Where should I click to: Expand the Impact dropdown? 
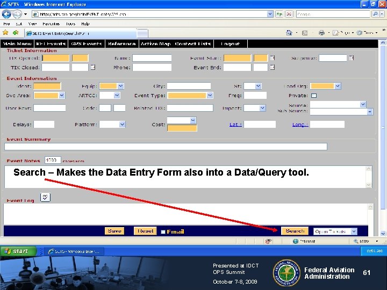263,108
